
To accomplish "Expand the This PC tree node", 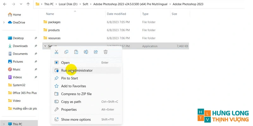I will (x=4, y=124).
